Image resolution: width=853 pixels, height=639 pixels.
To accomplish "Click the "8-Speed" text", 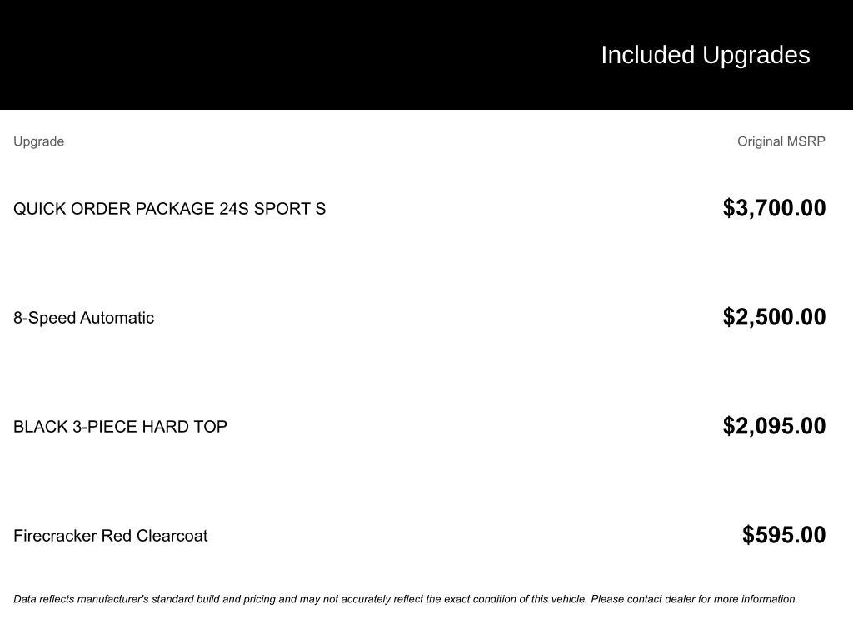I will pos(44,318).
